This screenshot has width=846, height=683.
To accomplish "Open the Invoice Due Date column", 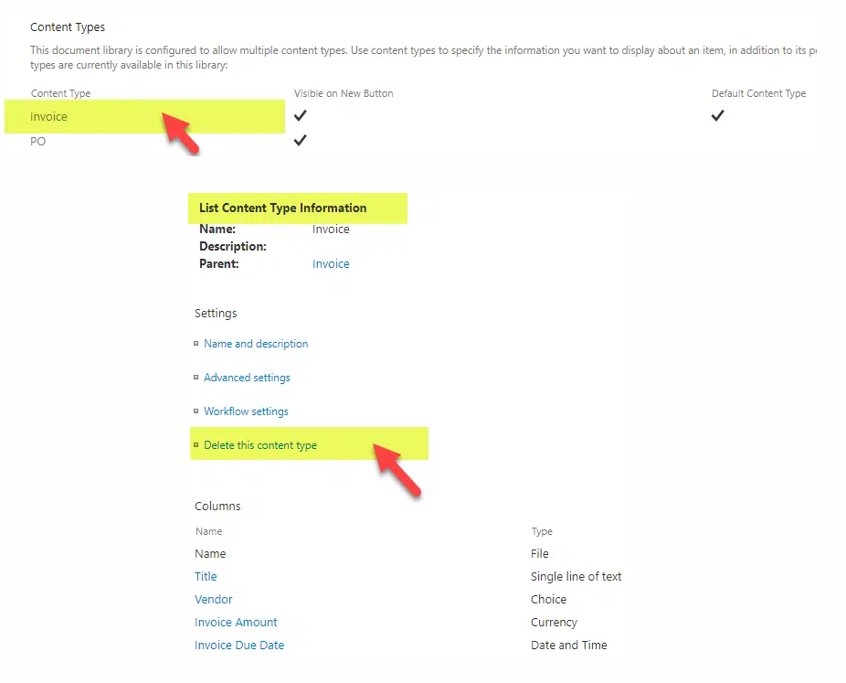I will click(239, 645).
